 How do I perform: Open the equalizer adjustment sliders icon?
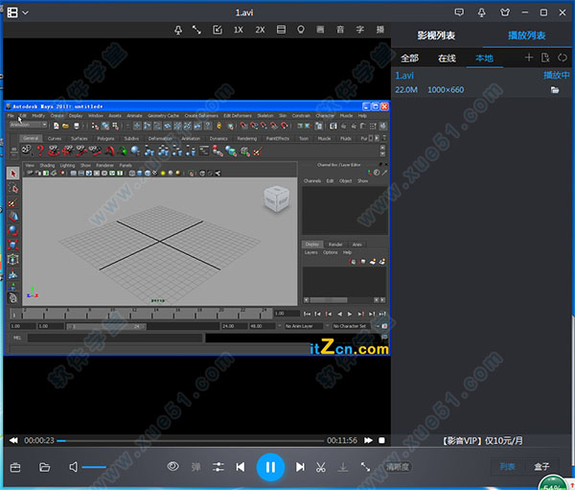click(218, 467)
